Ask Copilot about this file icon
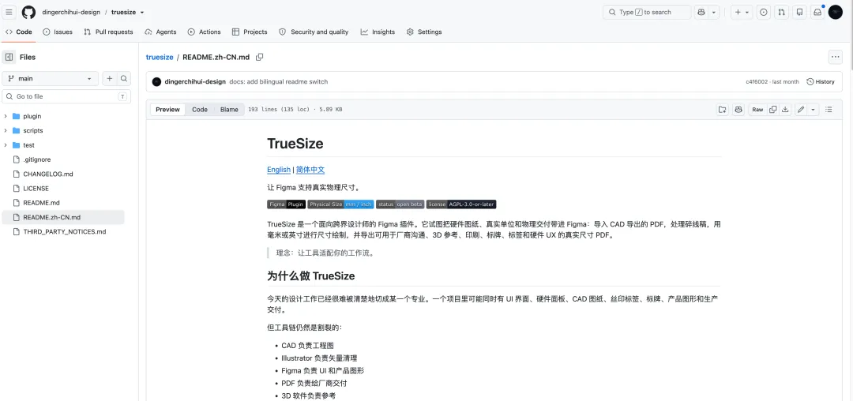Screen dimensions: 853x401 pos(738,109)
